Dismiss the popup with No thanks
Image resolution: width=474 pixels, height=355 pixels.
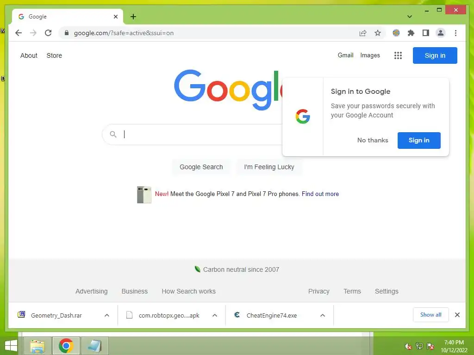coord(373,141)
